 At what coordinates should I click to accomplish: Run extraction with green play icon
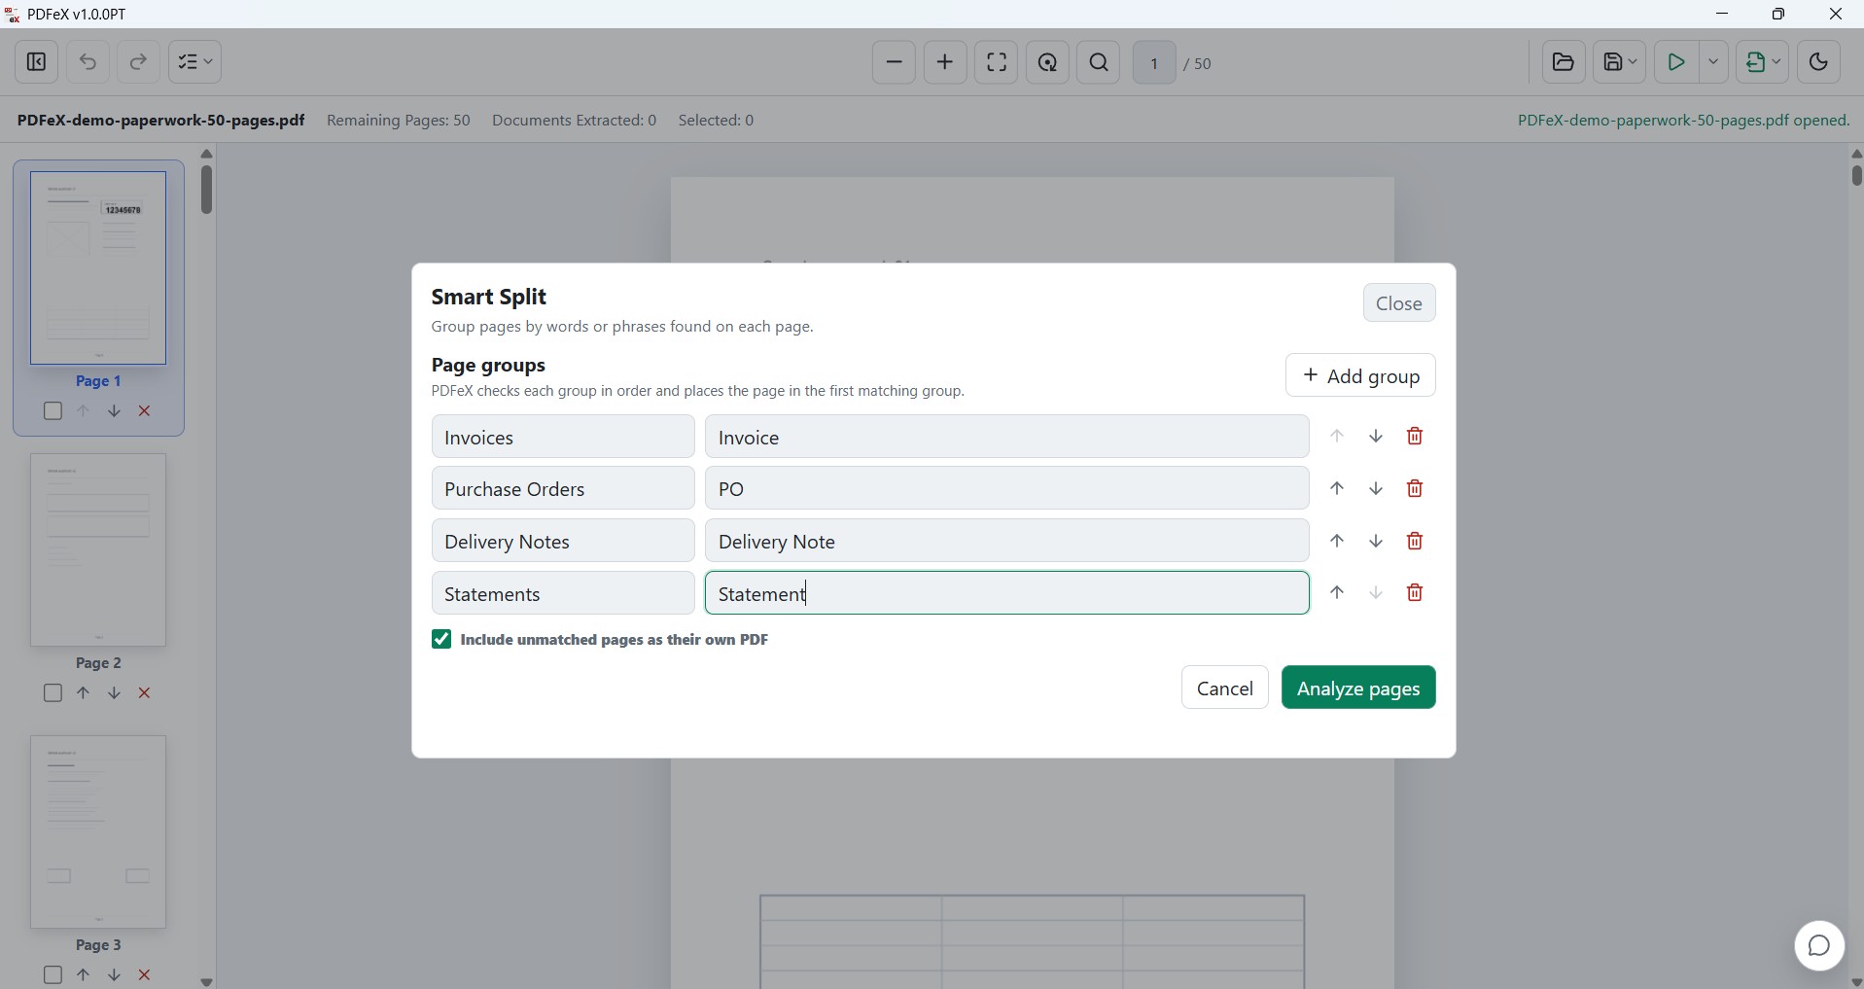coord(1676,62)
